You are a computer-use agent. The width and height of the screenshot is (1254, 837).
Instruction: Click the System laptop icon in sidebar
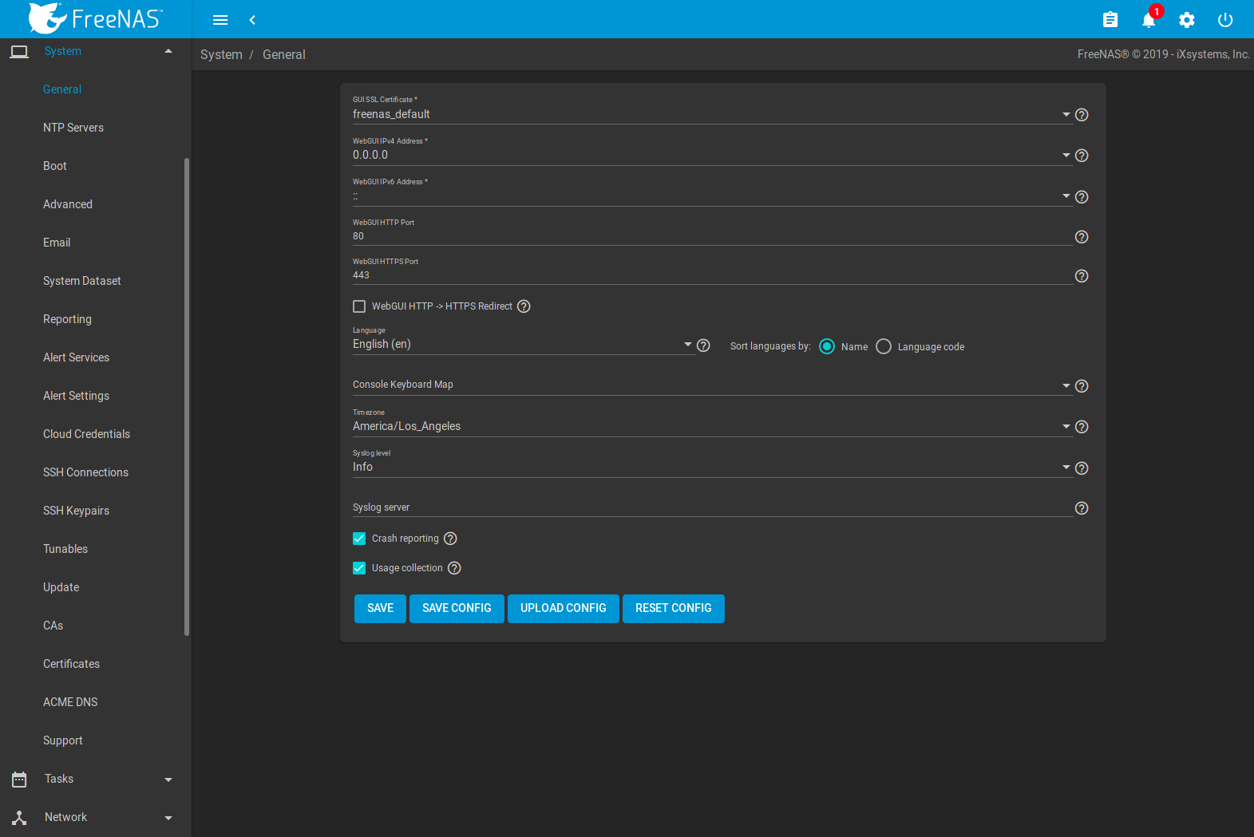point(19,52)
